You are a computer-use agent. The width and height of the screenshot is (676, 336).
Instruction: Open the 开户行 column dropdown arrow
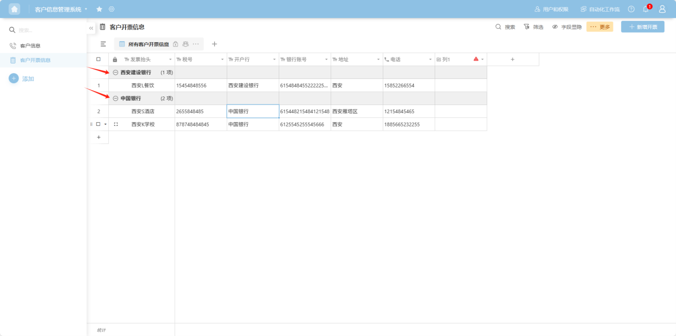click(274, 60)
